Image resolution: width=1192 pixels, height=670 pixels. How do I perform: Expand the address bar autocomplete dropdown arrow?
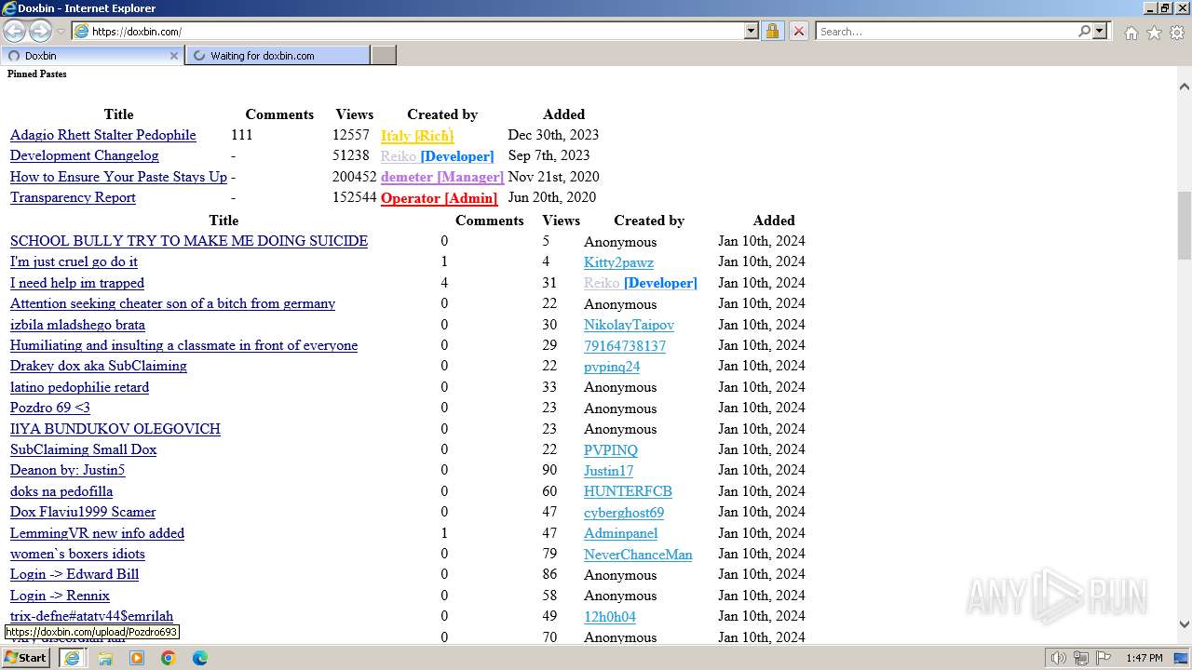click(x=752, y=32)
